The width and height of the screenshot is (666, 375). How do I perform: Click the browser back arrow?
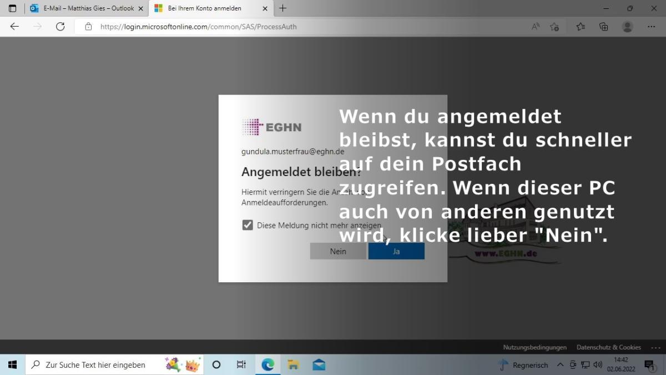[x=14, y=27]
